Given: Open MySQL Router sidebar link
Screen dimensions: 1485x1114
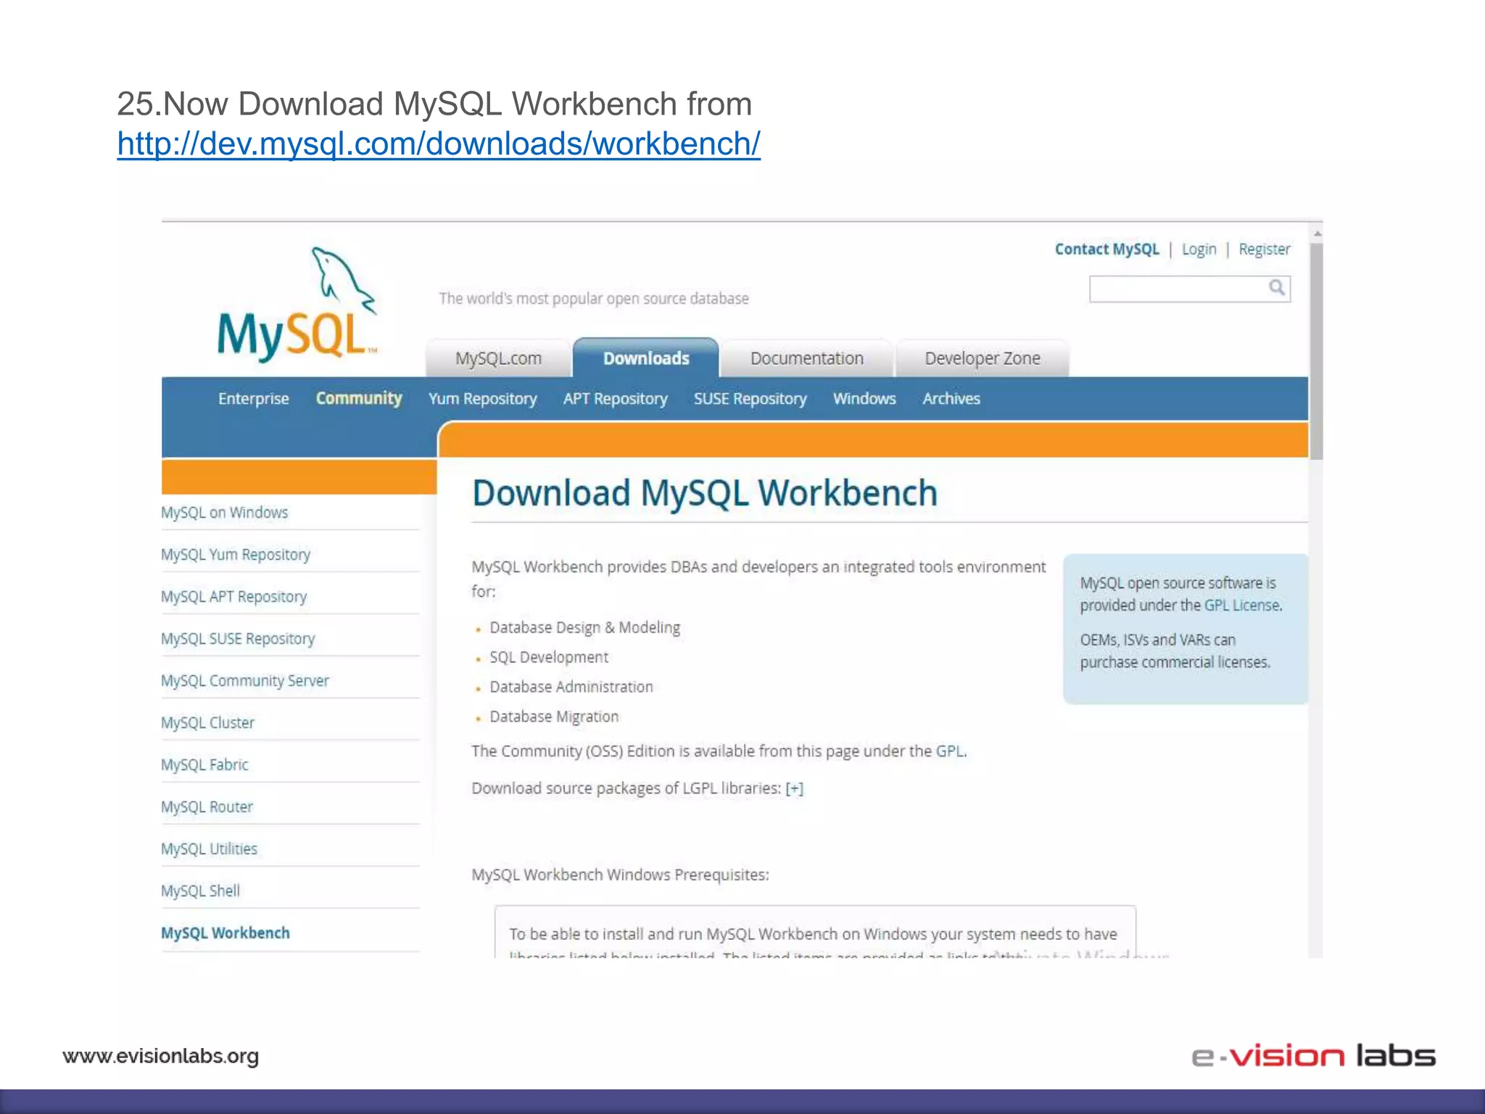Looking at the screenshot, I should (x=207, y=807).
